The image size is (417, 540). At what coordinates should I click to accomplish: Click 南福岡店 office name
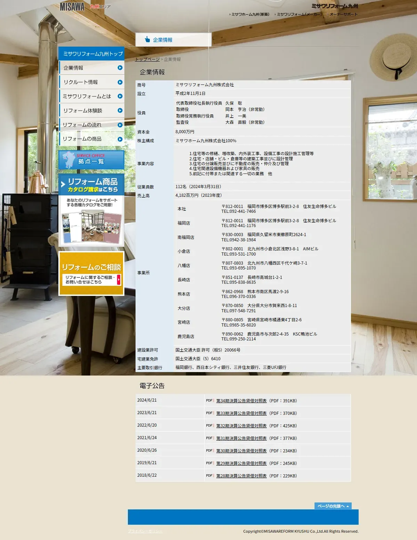(x=186, y=237)
